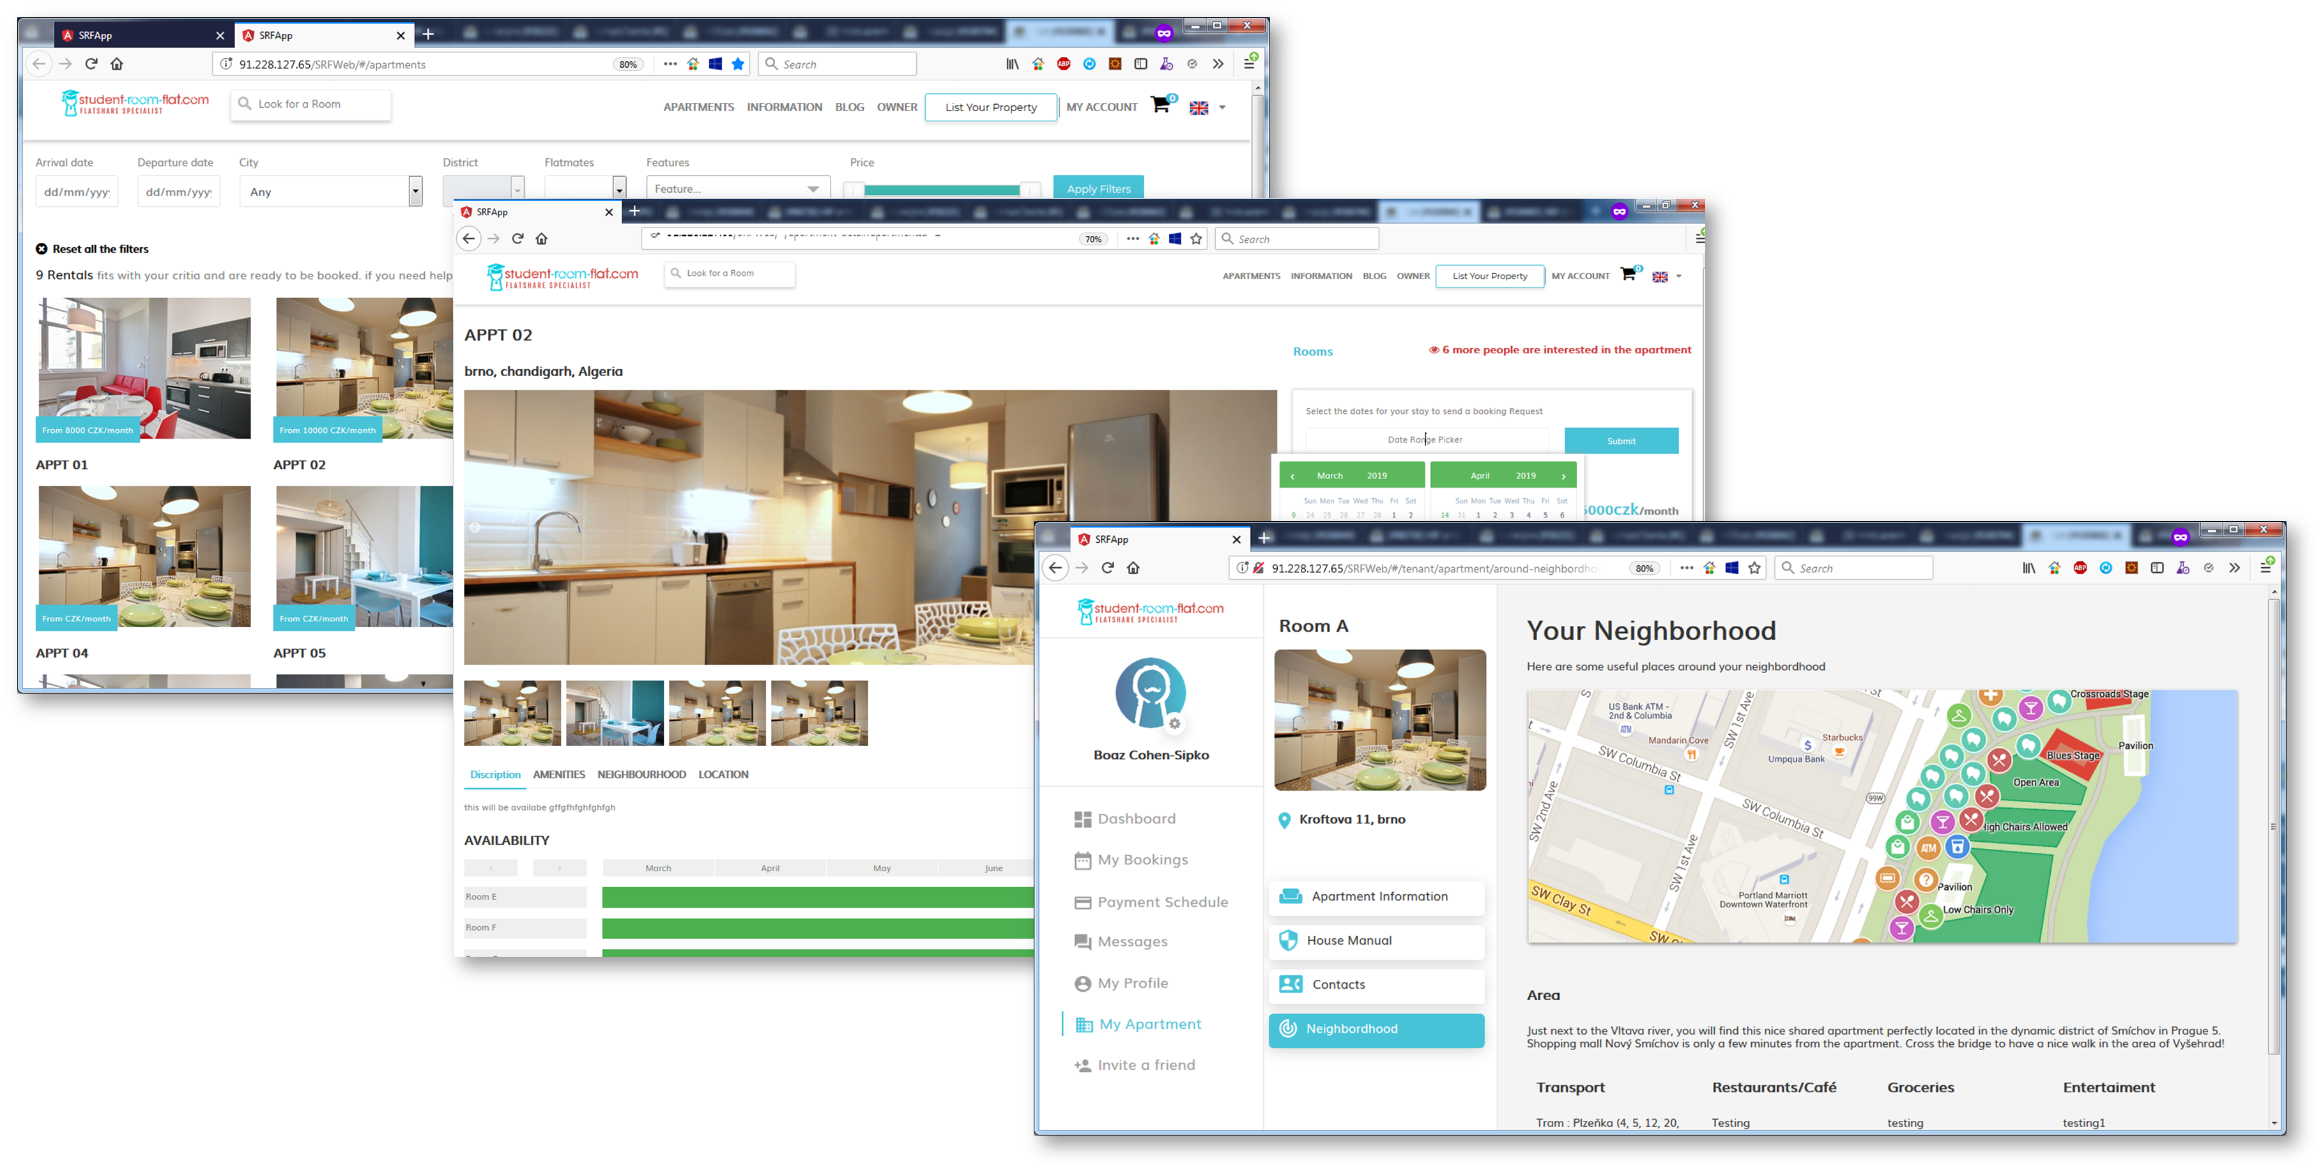Open the APPT 01 listing thumbnail

tap(144, 369)
